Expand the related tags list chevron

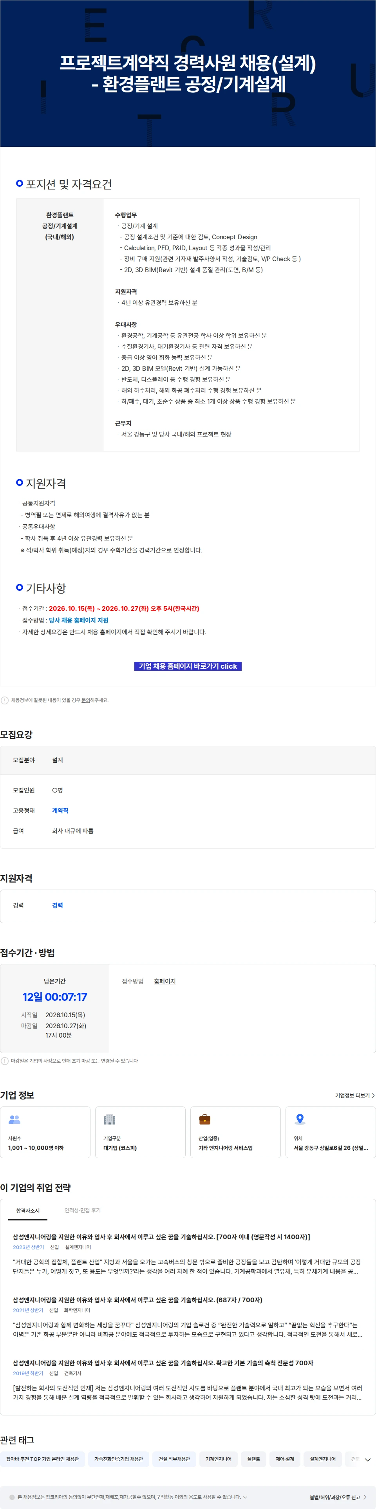click(x=368, y=1459)
